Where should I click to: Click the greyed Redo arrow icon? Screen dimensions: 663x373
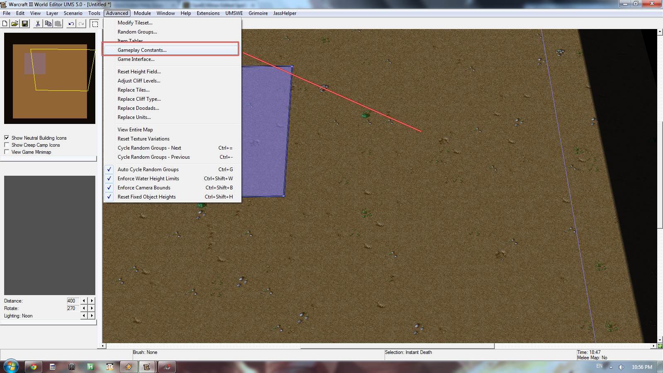[x=81, y=24]
